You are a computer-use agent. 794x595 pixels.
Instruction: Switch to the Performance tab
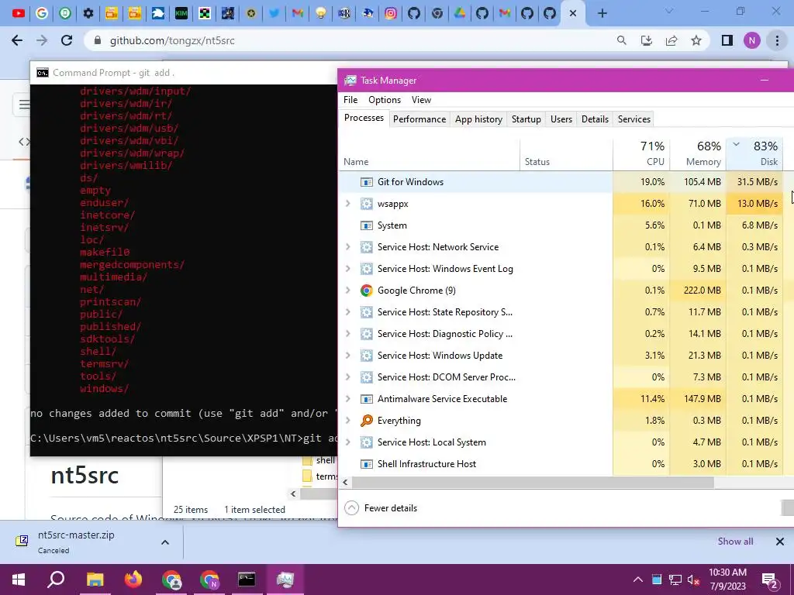pyautogui.click(x=419, y=119)
